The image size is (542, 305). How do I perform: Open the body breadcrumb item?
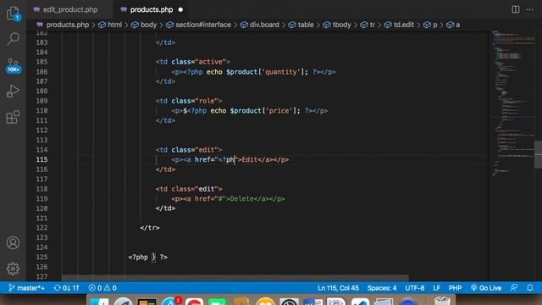(x=144, y=25)
